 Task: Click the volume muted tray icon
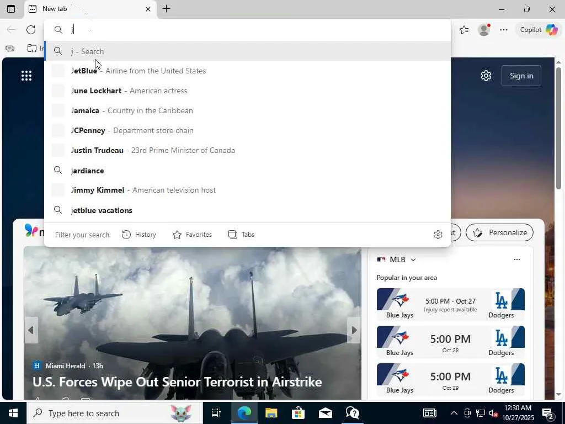(x=493, y=413)
